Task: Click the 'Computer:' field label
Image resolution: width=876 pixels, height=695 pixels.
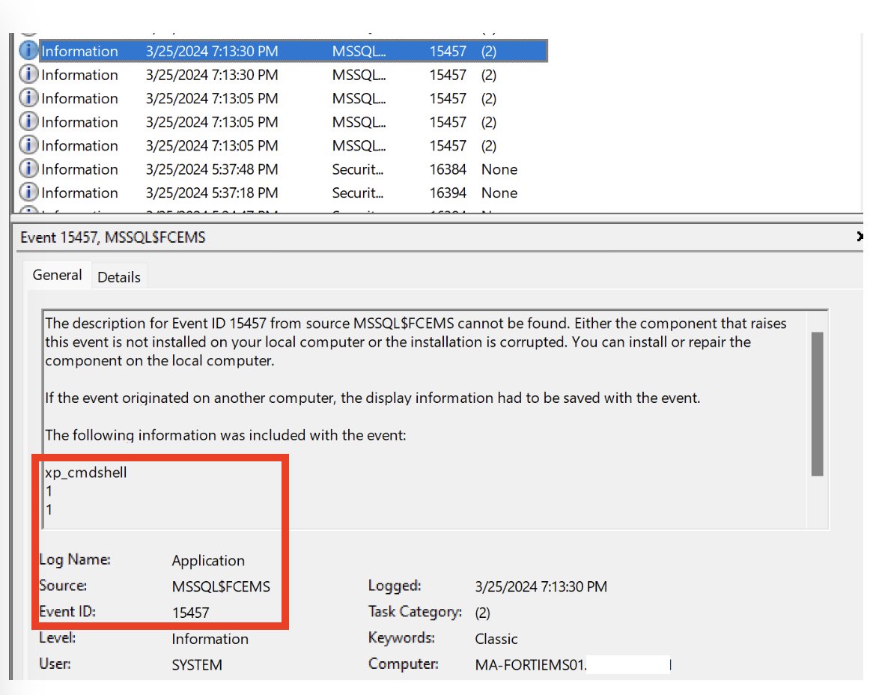Action: 403,664
